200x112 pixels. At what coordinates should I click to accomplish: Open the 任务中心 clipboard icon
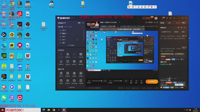[x=61, y=73]
